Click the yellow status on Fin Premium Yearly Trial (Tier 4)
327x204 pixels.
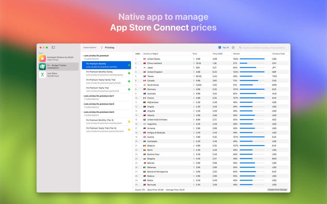point(129,129)
